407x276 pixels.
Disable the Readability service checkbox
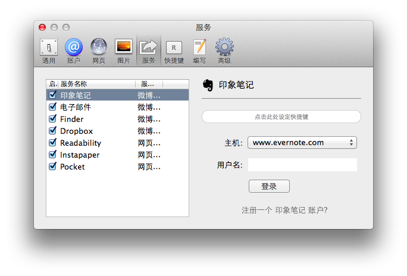(53, 143)
